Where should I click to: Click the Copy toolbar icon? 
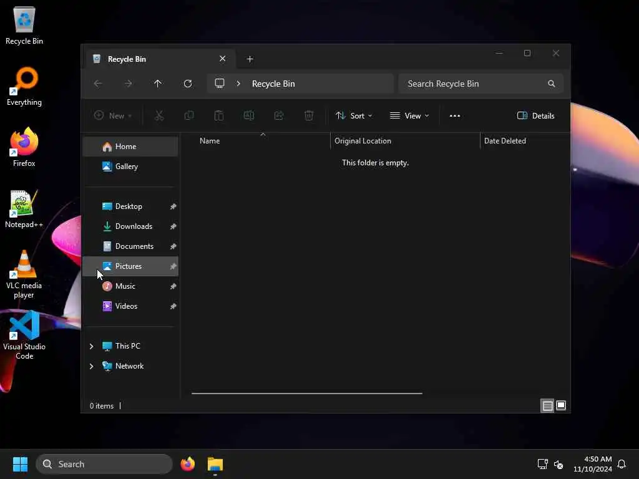click(x=189, y=115)
